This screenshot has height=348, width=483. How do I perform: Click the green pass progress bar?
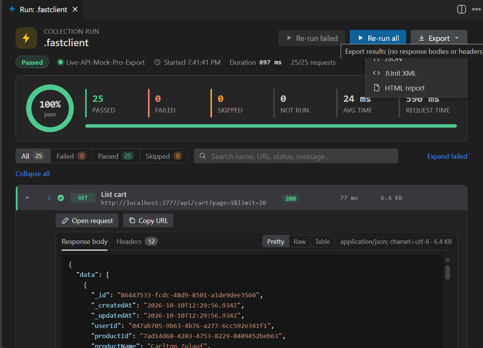271,126
